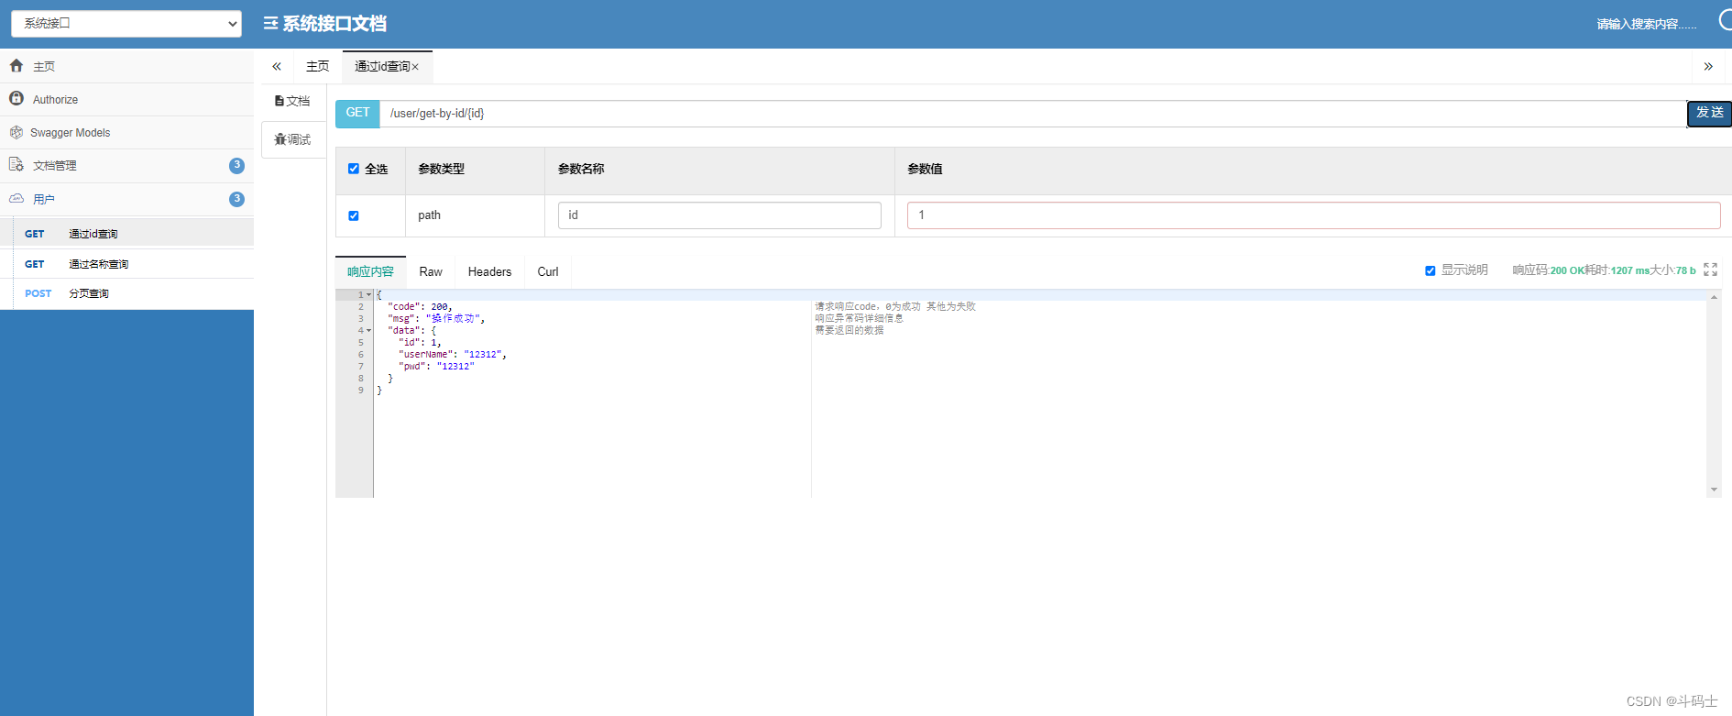Image resolution: width=1732 pixels, height=716 pixels.
Task: Click the GET method label
Action: (357, 113)
